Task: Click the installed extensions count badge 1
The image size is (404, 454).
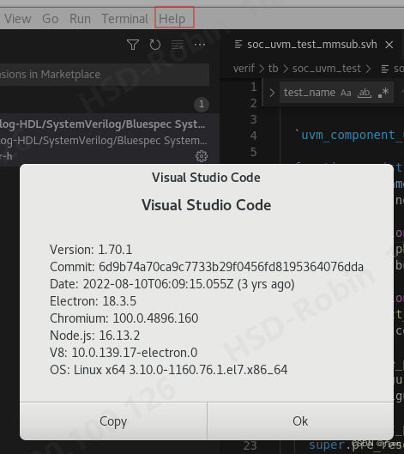Action: click(202, 104)
